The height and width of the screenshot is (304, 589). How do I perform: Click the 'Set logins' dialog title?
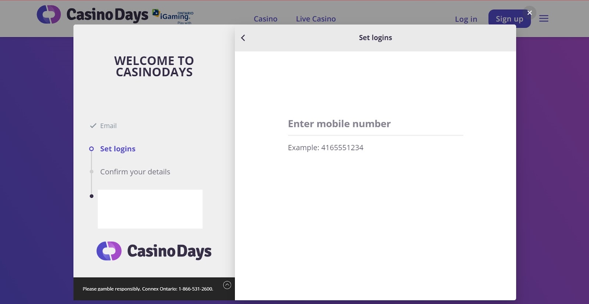click(x=375, y=37)
